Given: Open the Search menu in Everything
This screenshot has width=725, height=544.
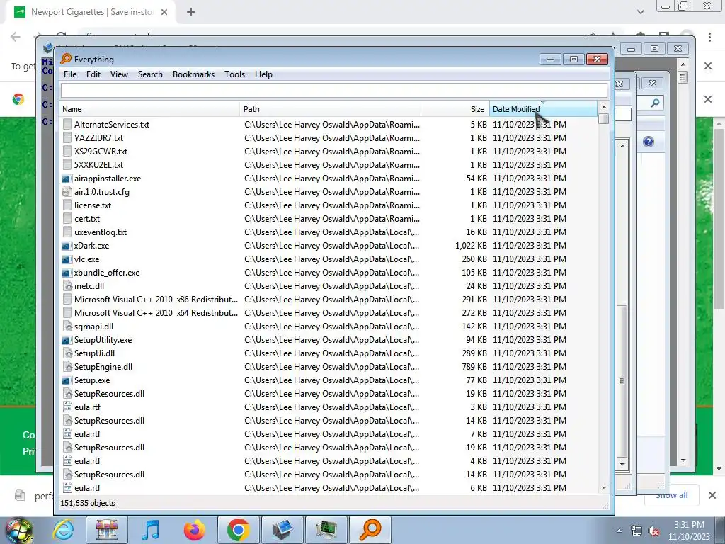Looking at the screenshot, I should click(150, 74).
